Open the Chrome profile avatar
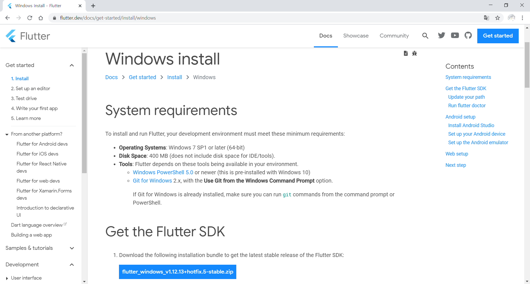Screen dimensions: 530x284 pyautogui.click(x=511, y=18)
